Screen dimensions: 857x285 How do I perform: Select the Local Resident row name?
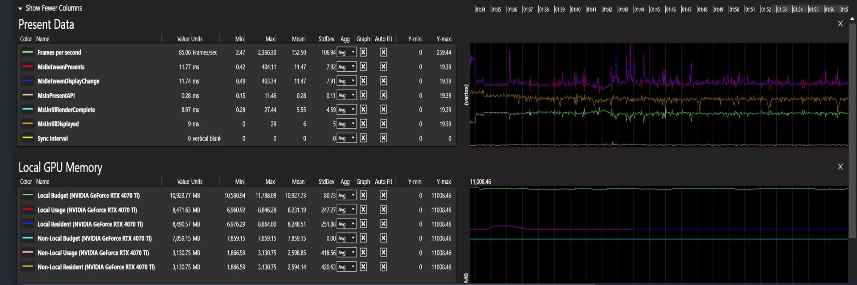click(x=90, y=224)
